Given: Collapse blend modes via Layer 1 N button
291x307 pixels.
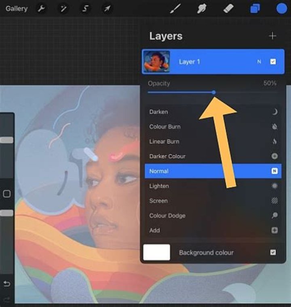Looking at the screenshot, I should [x=259, y=62].
